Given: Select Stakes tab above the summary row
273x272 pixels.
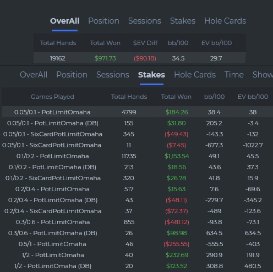Looking at the screenshot, I should (183, 21).
